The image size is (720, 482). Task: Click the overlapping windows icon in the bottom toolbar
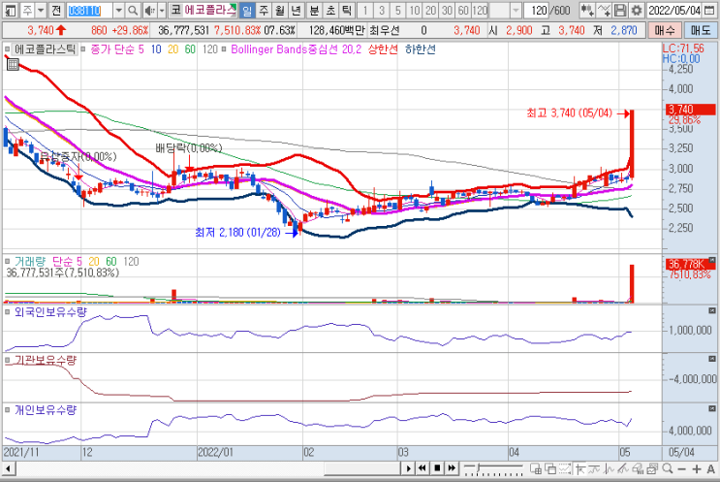click(x=550, y=468)
